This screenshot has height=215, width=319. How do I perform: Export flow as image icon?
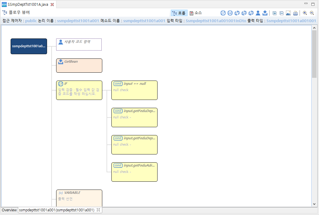tap(288, 13)
